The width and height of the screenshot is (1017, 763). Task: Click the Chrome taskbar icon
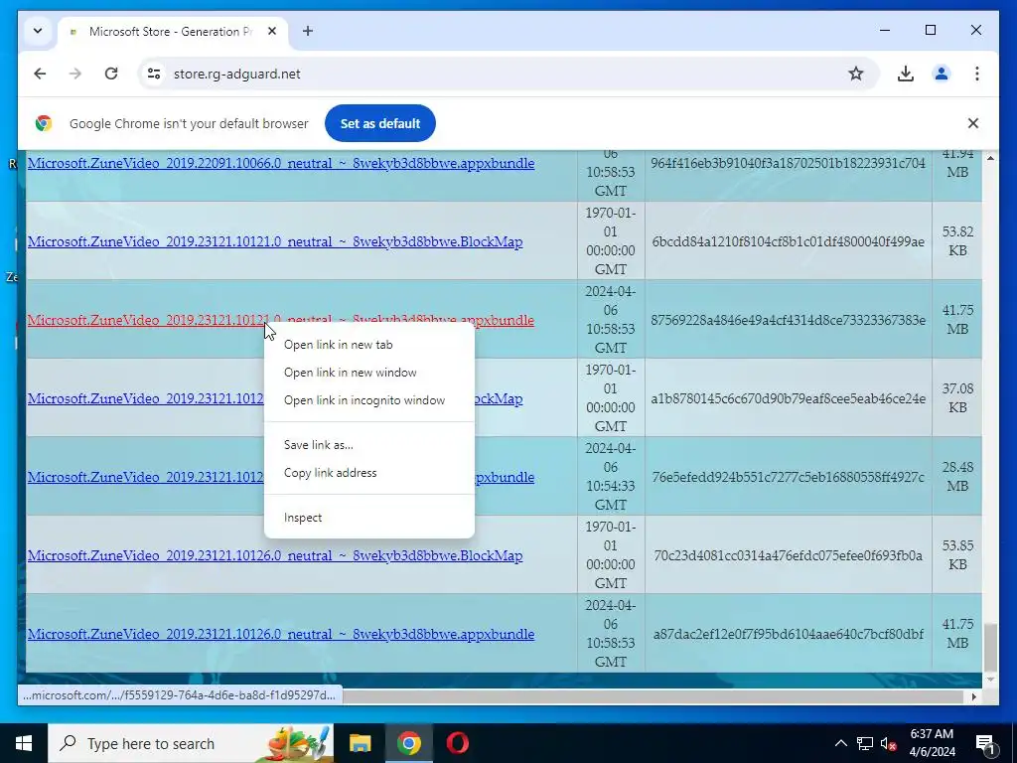(x=408, y=743)
